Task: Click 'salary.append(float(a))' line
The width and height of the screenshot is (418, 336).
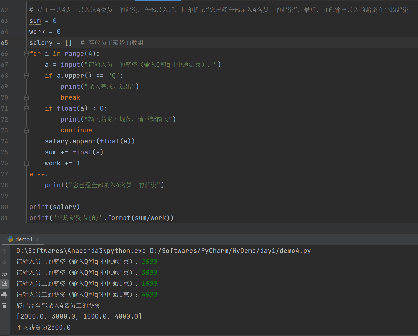Action: (x=90, y=141)
